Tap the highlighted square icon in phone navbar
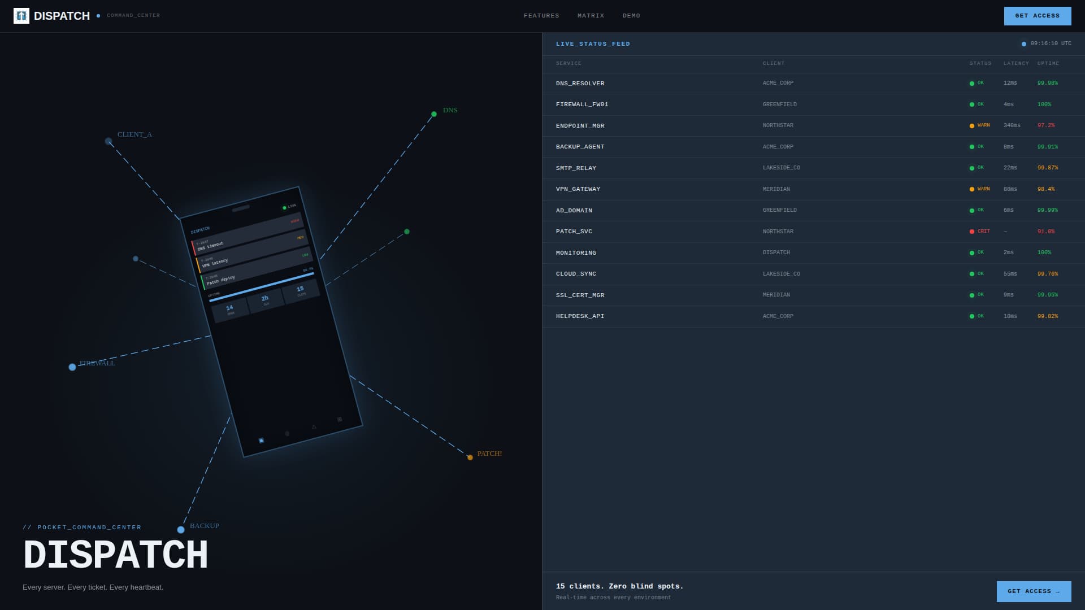This screenshot has width=1085, height=610. click(x=261, y=441)
